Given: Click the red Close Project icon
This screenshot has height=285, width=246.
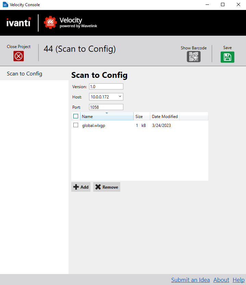Looking at the screenshot, I should tap(19, 56).
